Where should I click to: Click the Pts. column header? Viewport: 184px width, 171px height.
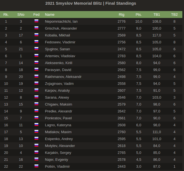[139, 14]
